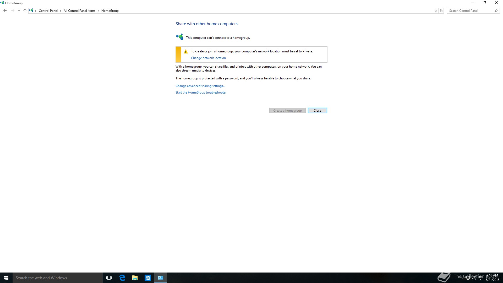Expand chevron after All Control Panel Items

click(x=98, y=11)
